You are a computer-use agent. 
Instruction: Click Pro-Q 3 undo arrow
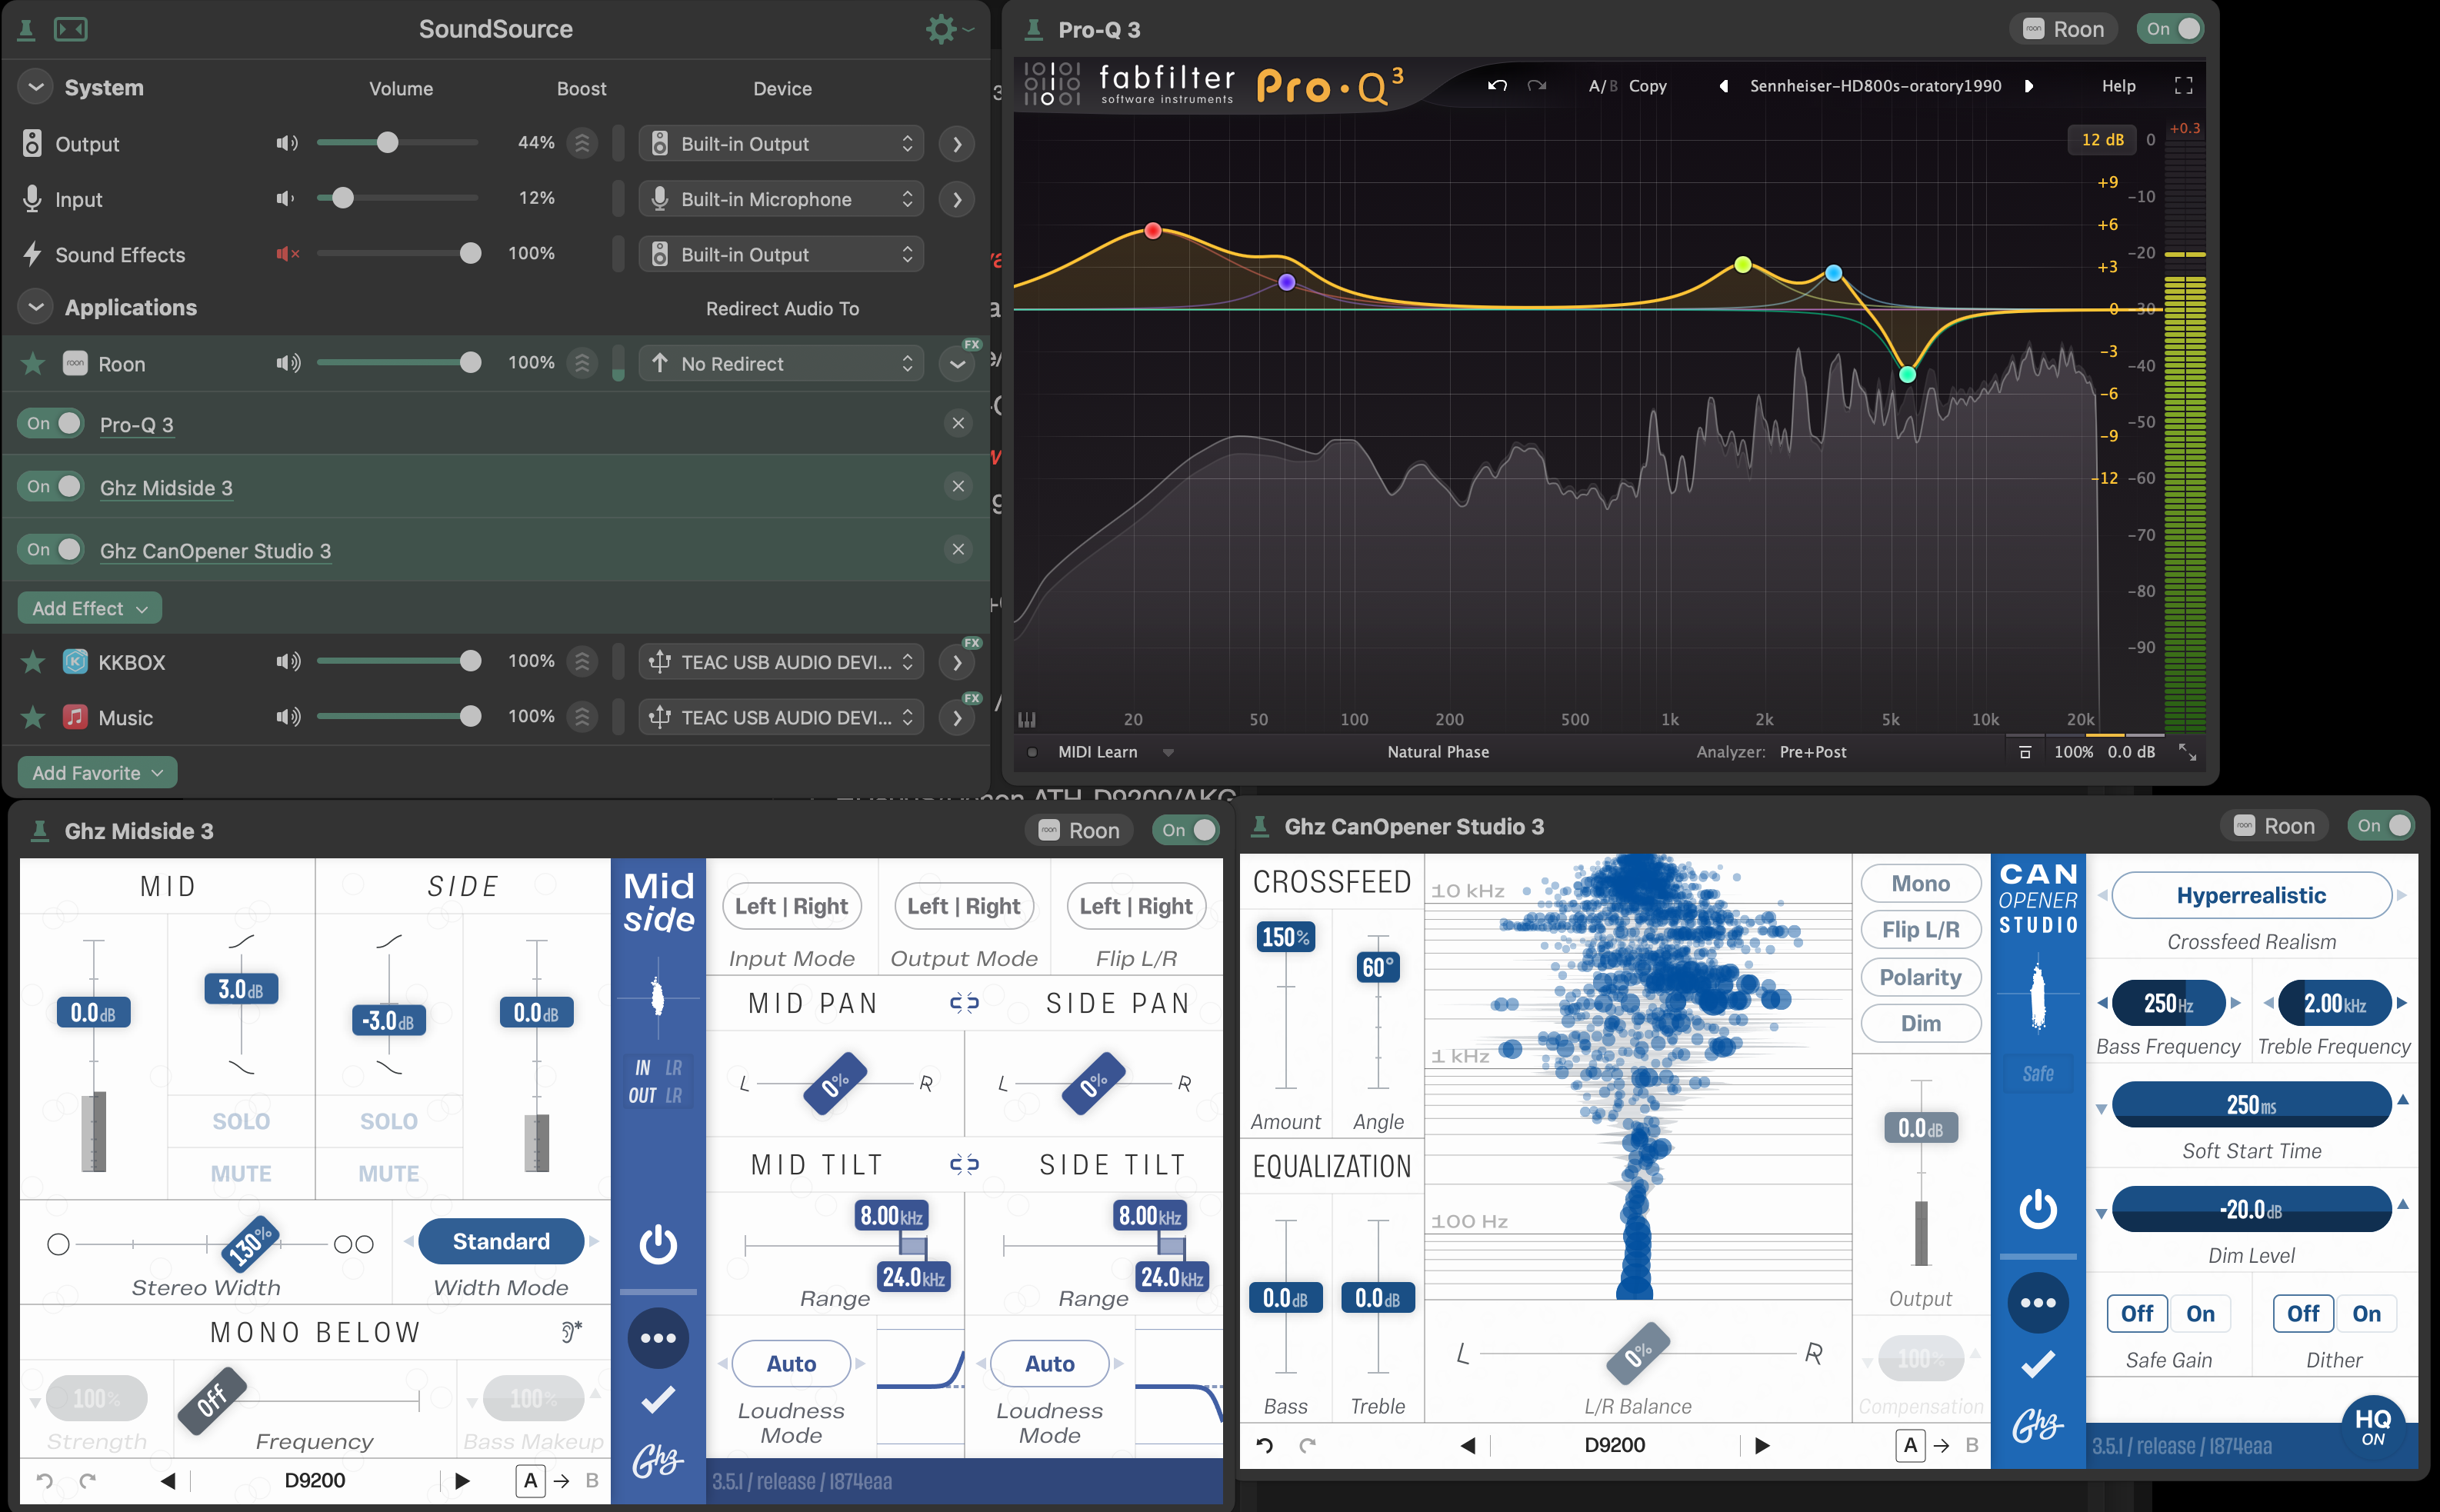[1496, 86]
